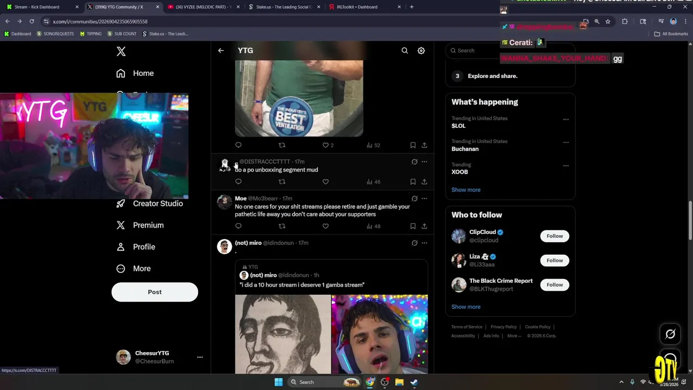Click the Post button
The width and height of the screenshot is (693, 390).
pos(155,292)
